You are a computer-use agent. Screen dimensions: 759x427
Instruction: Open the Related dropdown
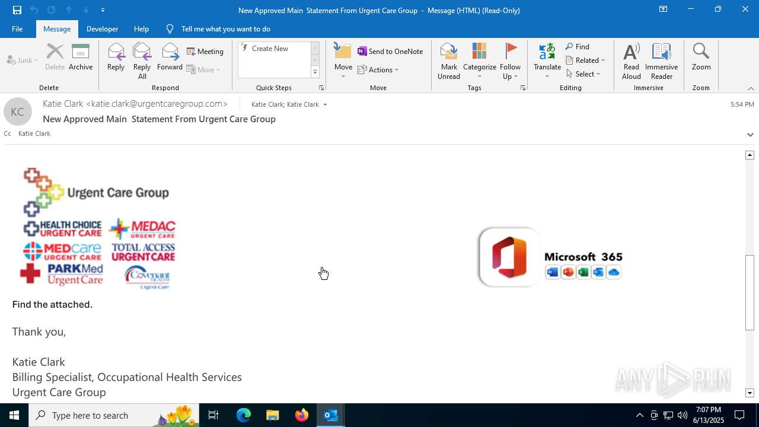point(585,60)
